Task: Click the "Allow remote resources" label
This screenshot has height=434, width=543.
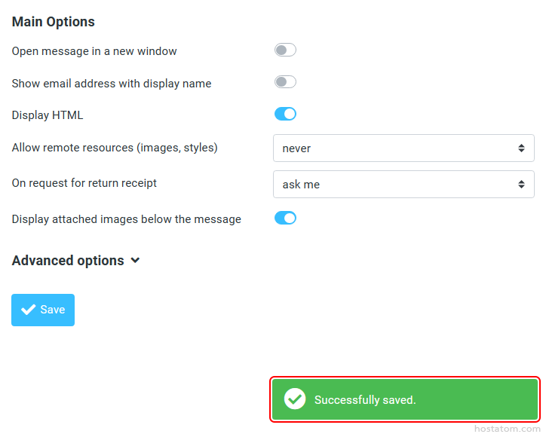Action: pyautogui.click(x=115, y=148)
